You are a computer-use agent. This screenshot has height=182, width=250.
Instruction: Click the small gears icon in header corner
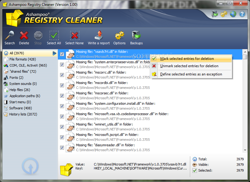(x=224, y=14)
